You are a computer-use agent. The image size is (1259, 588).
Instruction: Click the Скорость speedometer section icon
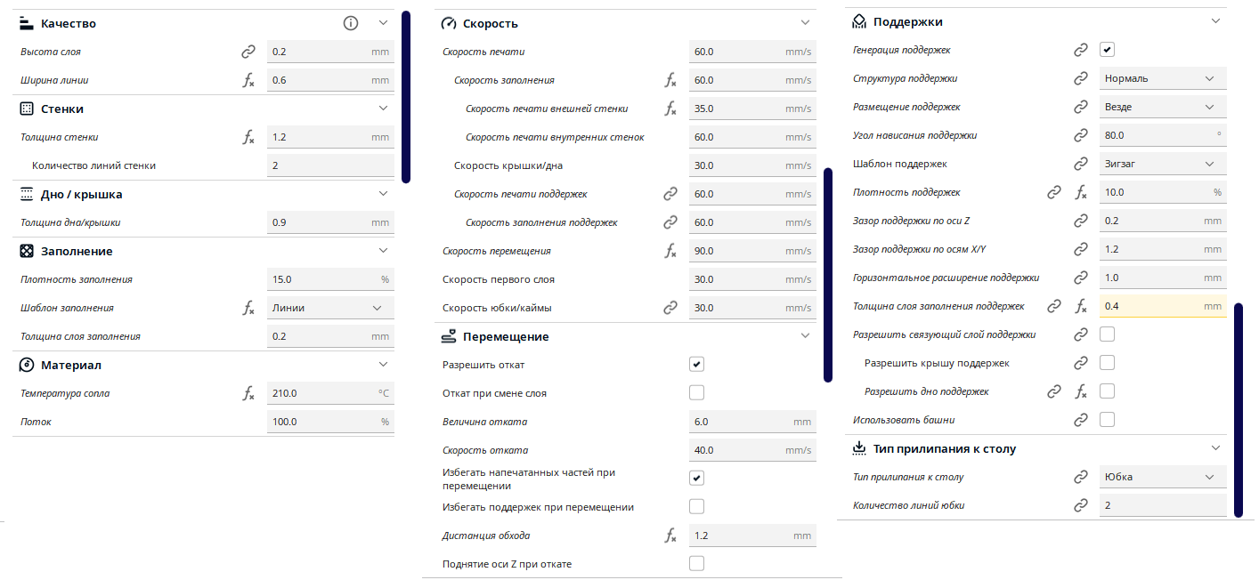pos(449,23)
